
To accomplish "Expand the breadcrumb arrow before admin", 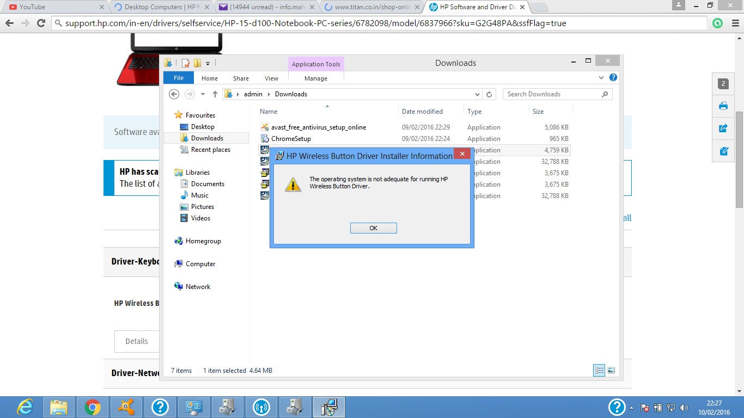I will pos(238,94).
